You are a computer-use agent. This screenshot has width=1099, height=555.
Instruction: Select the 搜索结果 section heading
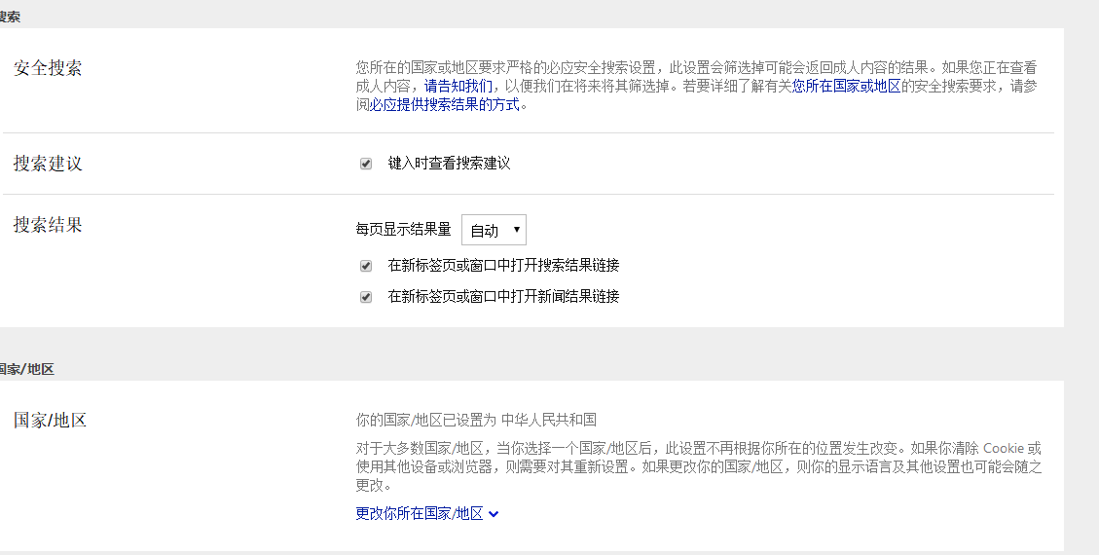coord(48,225)
